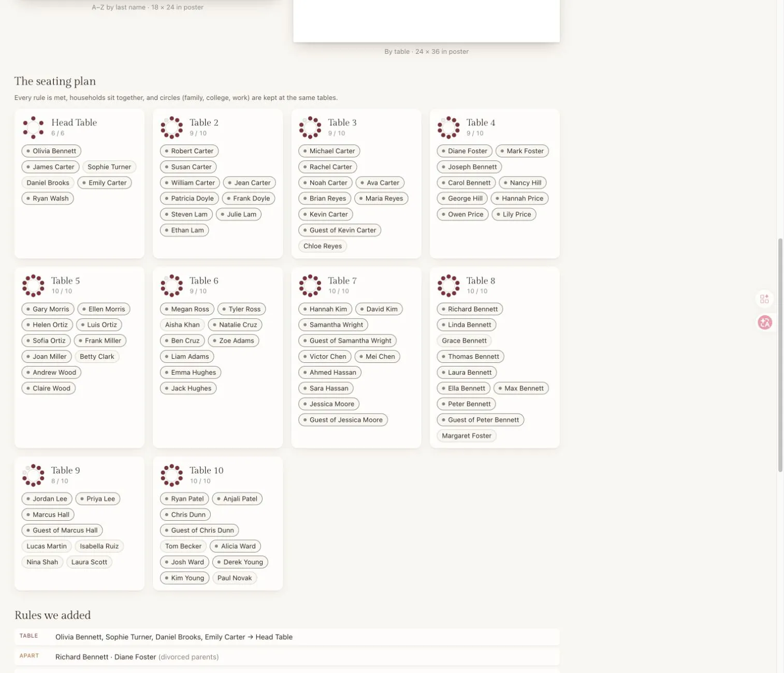The image size is (784, 673).
Task: Click the 'By table · 24 × 36 in poster' caption
Action: pyautogui.click(x=427, y=52)
